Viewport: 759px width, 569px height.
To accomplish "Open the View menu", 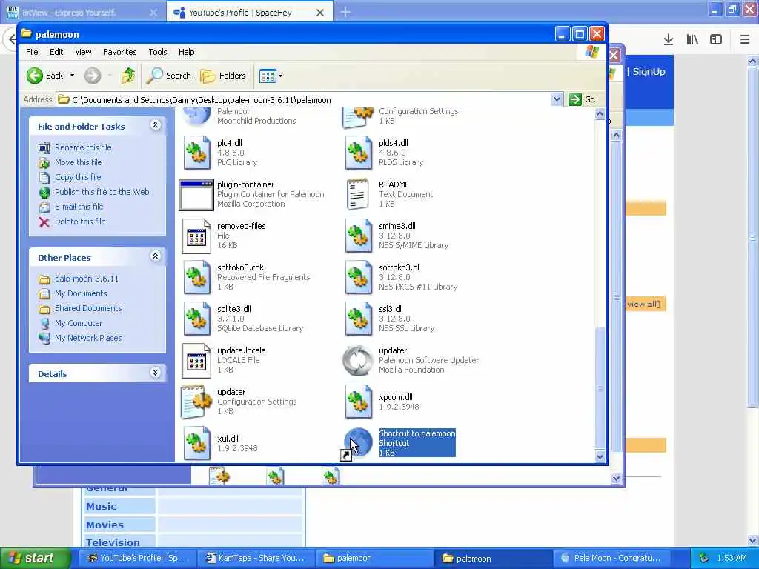I will pyautogui.click(x=83, y=52).
